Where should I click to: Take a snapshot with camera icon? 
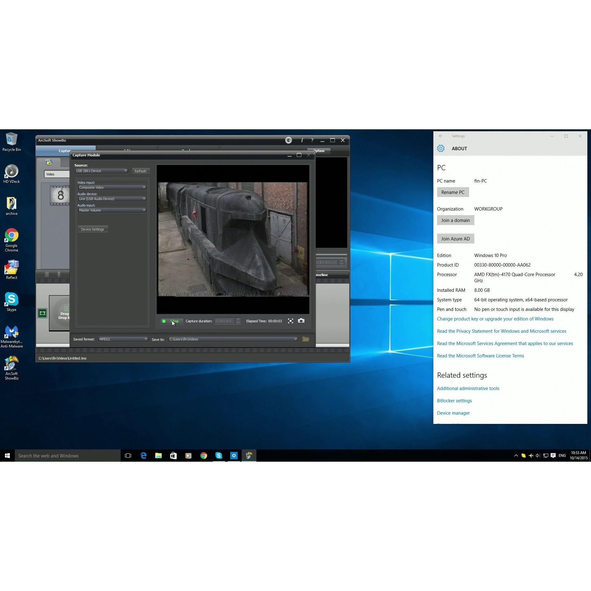(301, 321)
